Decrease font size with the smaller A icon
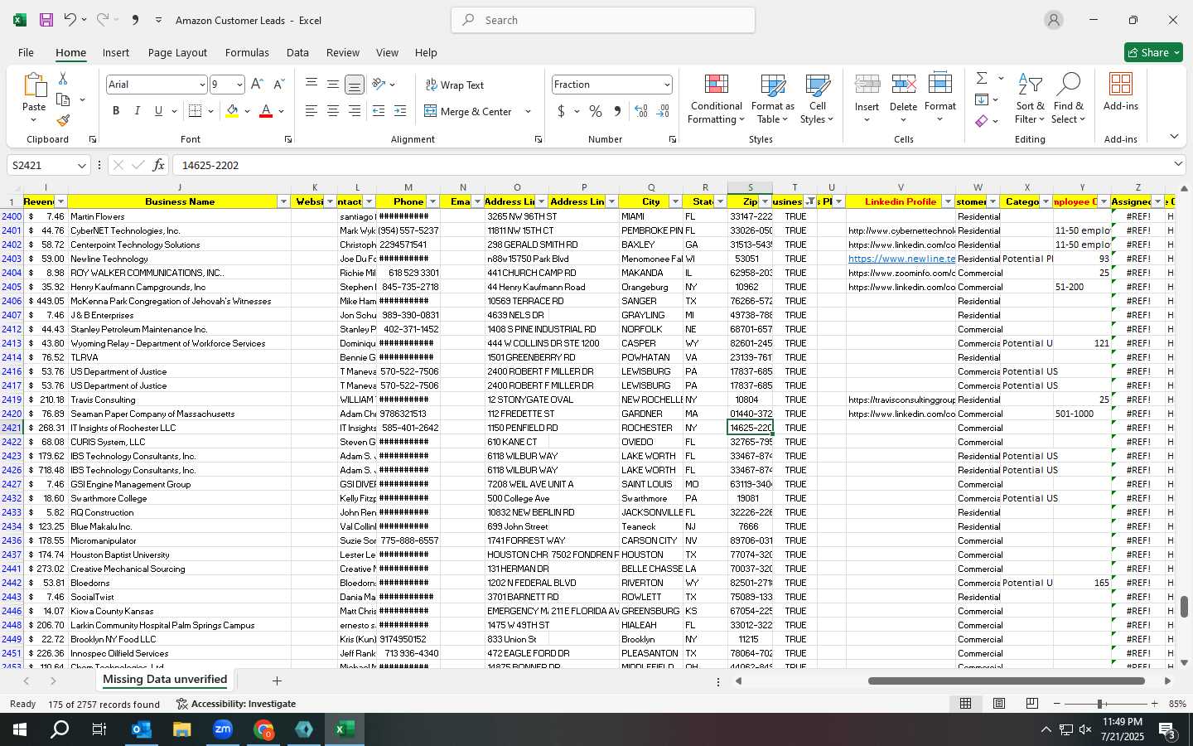The height and width of the screenshot is (746, 1193). (x=278, y=85)
